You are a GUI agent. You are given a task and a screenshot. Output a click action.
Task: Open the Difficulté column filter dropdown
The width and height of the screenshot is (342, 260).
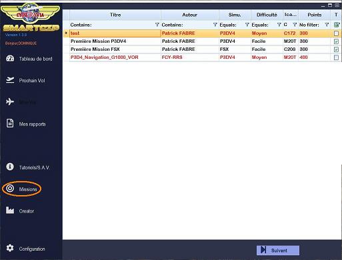pyautogui.click(x=279, y=25)
